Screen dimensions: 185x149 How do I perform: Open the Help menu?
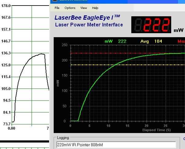(x=95, y=8)
